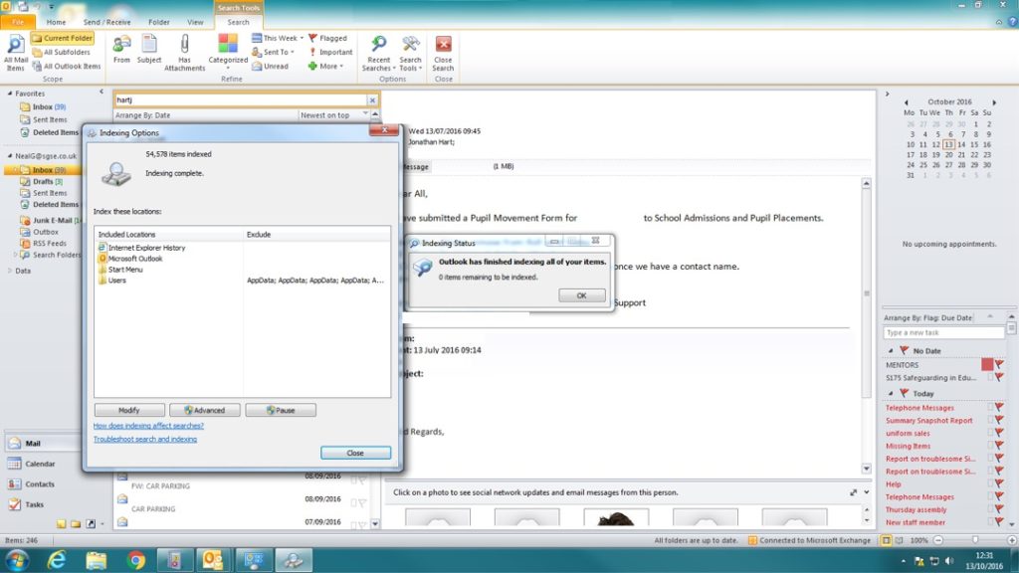Select Users in included locations

[112, 281]
